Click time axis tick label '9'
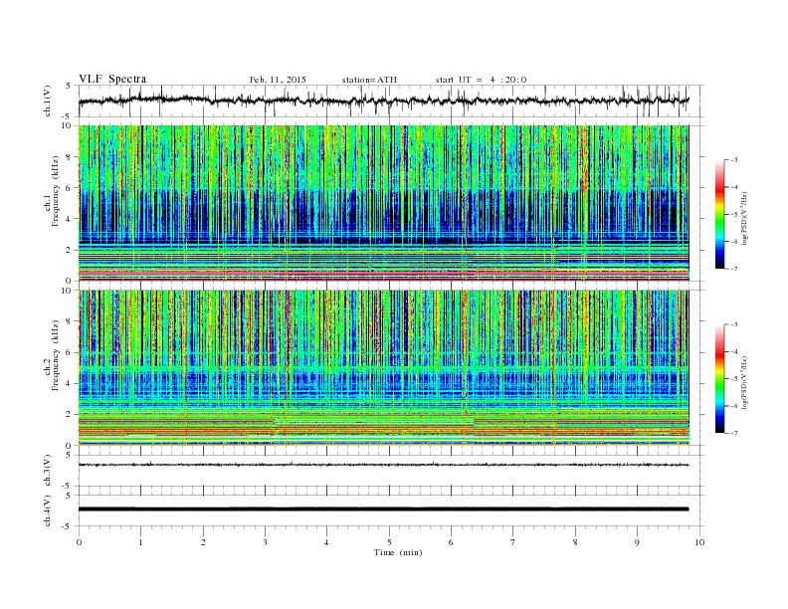 (637, 542)
